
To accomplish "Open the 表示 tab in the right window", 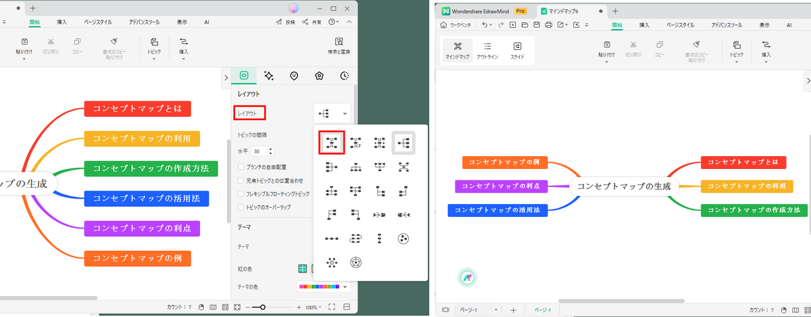I will [764, 24].
